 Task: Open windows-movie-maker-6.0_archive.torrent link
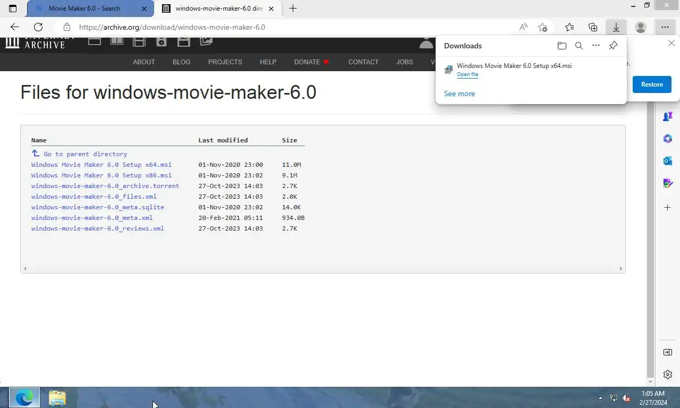click(x=105, y=186)
